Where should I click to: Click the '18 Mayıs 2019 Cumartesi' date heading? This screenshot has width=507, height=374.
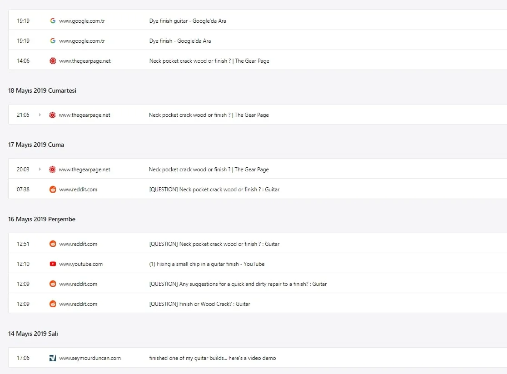tap(42, 90)
